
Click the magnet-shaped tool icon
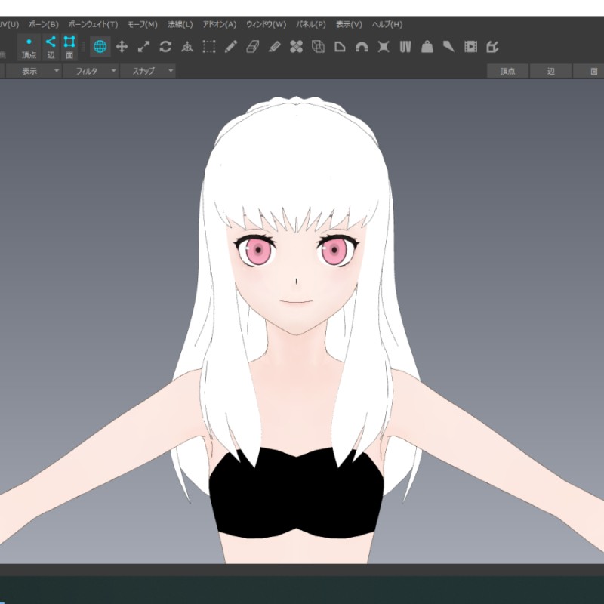click(x=362, y=47)
